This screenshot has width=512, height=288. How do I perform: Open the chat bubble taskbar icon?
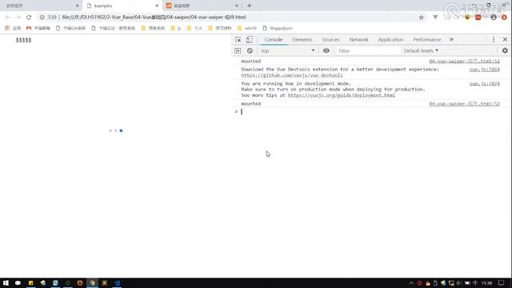18,282
